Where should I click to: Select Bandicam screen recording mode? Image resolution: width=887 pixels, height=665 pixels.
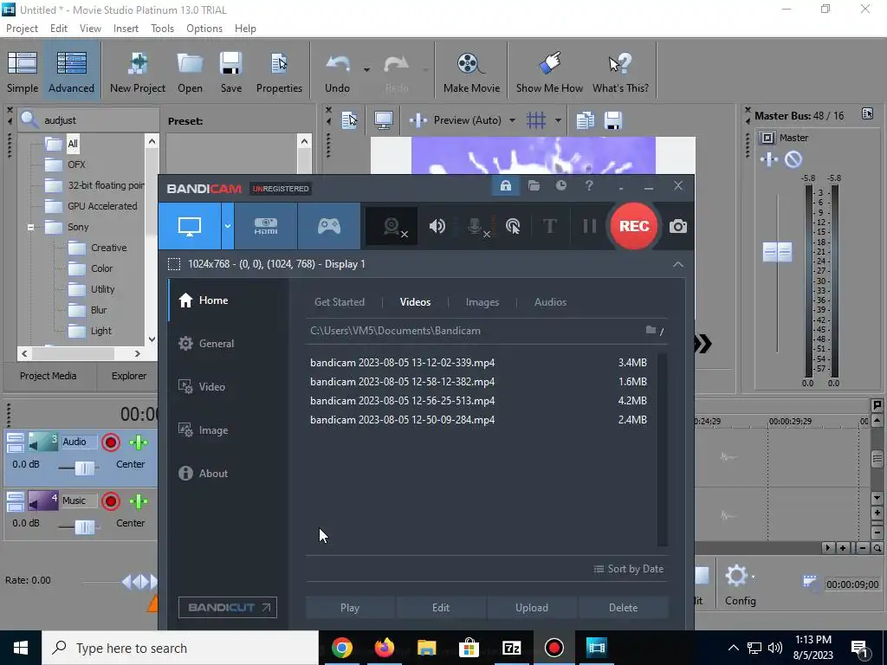pyautogui.click(x=190, y=226)
